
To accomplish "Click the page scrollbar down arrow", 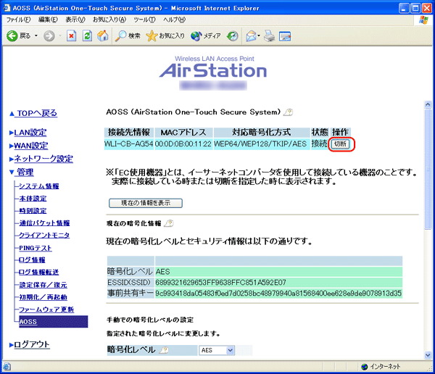I will (x=428, y=355).
